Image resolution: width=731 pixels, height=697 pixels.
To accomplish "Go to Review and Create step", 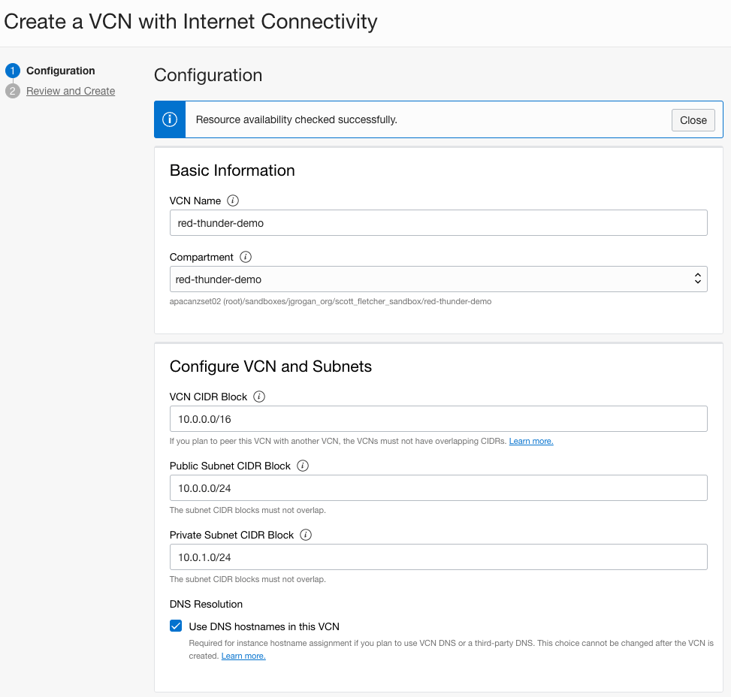I will [x=71, y=91].
